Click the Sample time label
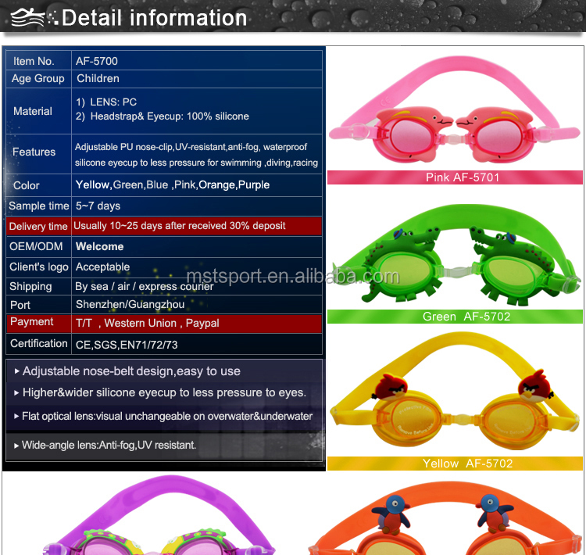586x555 pixels. [39, 206]
